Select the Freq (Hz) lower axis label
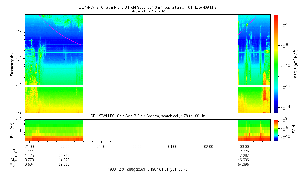The image size is (303, 173). coord(12,130)
